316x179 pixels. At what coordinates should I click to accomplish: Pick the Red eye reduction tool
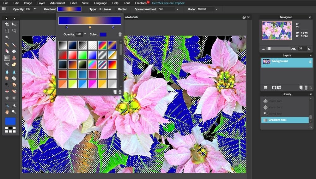[7, 91]
